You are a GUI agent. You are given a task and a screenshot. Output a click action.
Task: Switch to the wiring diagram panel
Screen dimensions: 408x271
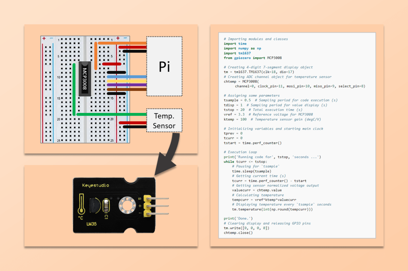click(111, 88)
